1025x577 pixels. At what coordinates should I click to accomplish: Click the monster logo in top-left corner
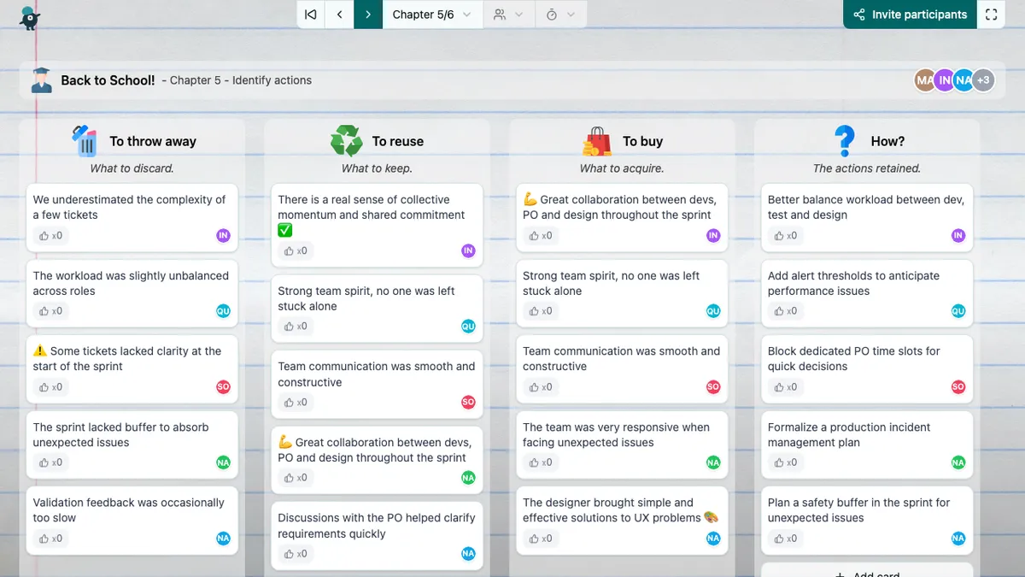pyautogui.click(x=30, y=16)
